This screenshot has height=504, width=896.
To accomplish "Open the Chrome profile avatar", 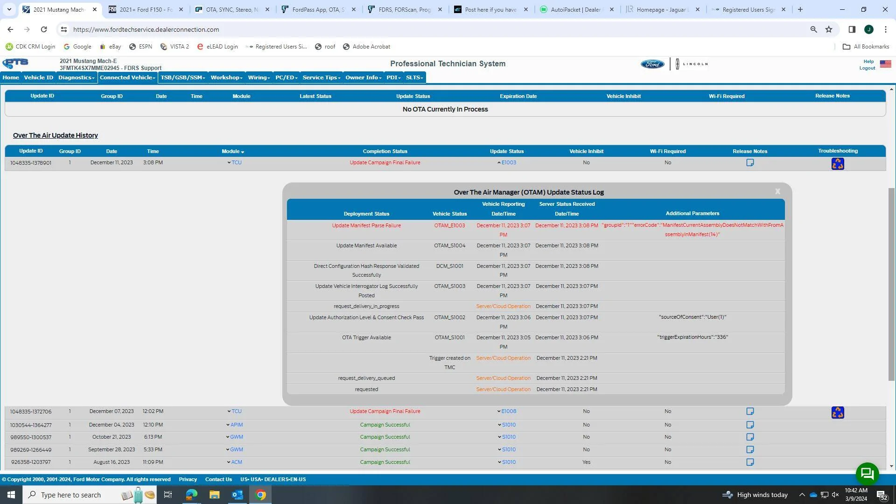I will click(868, 29).
